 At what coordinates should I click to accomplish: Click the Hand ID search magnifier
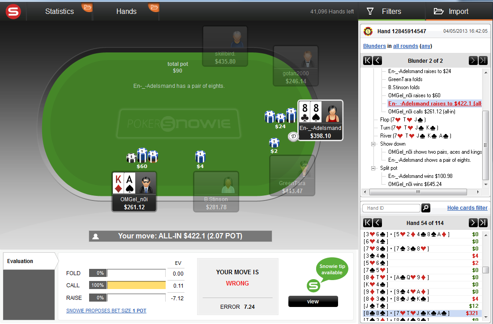point(426,208)
